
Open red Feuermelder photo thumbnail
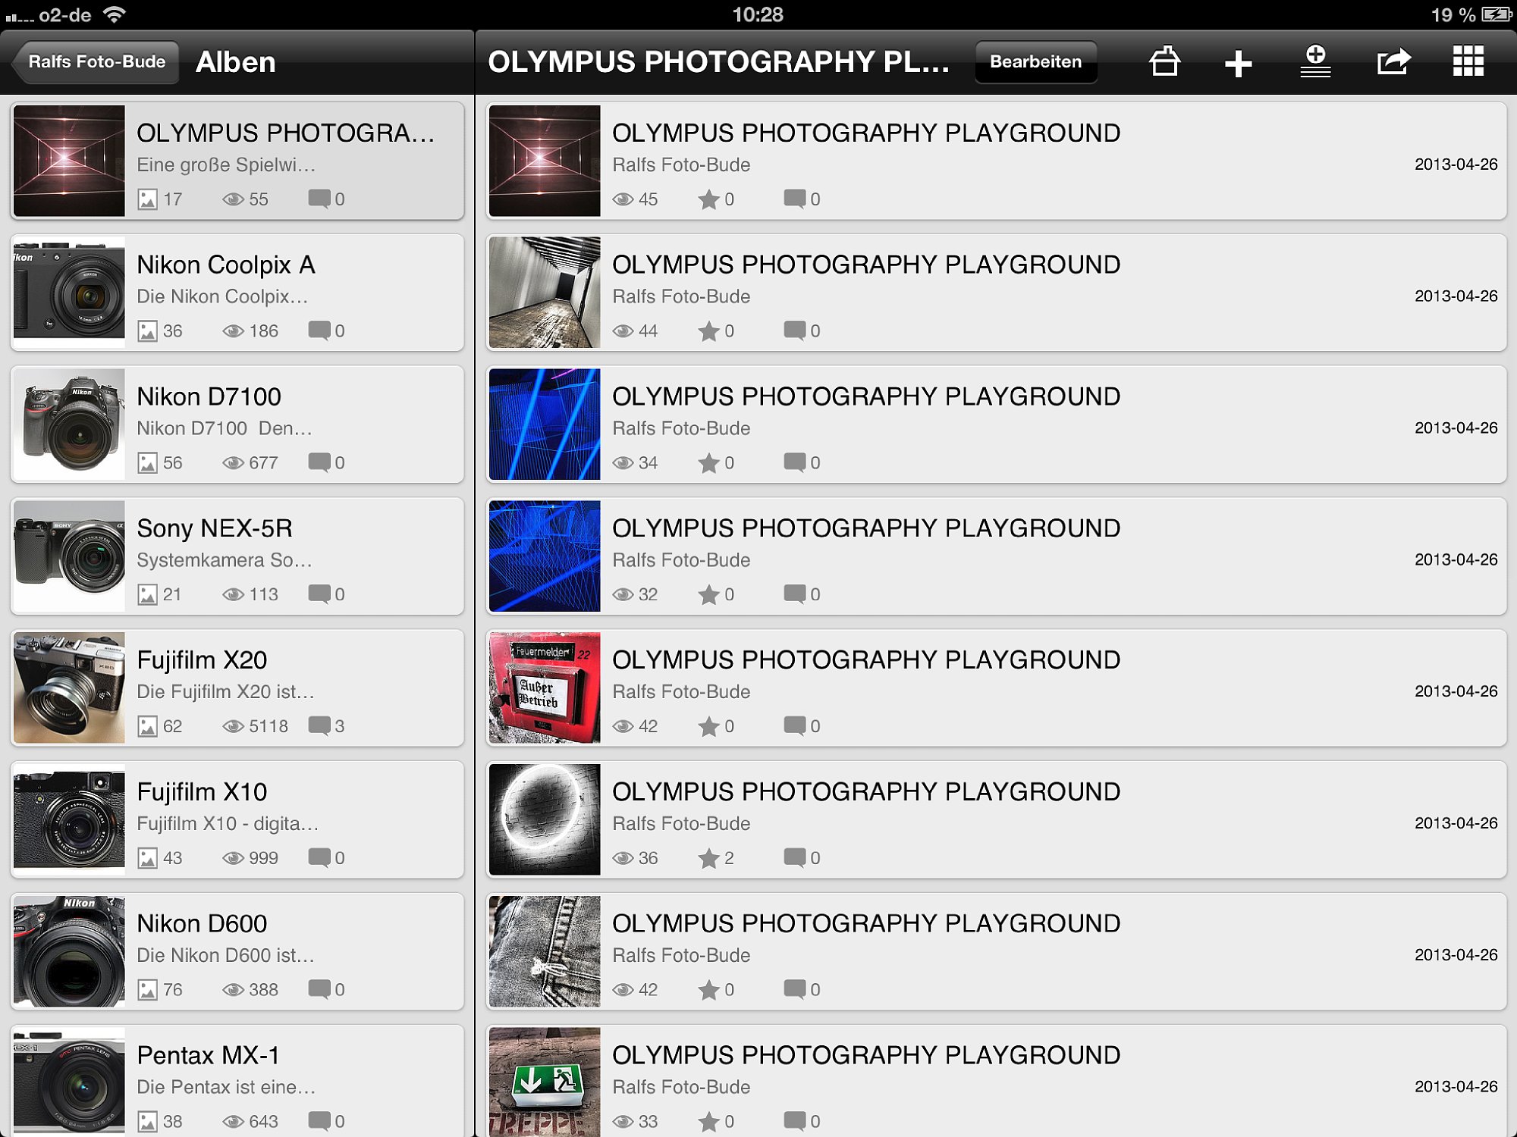click(545, 688)
